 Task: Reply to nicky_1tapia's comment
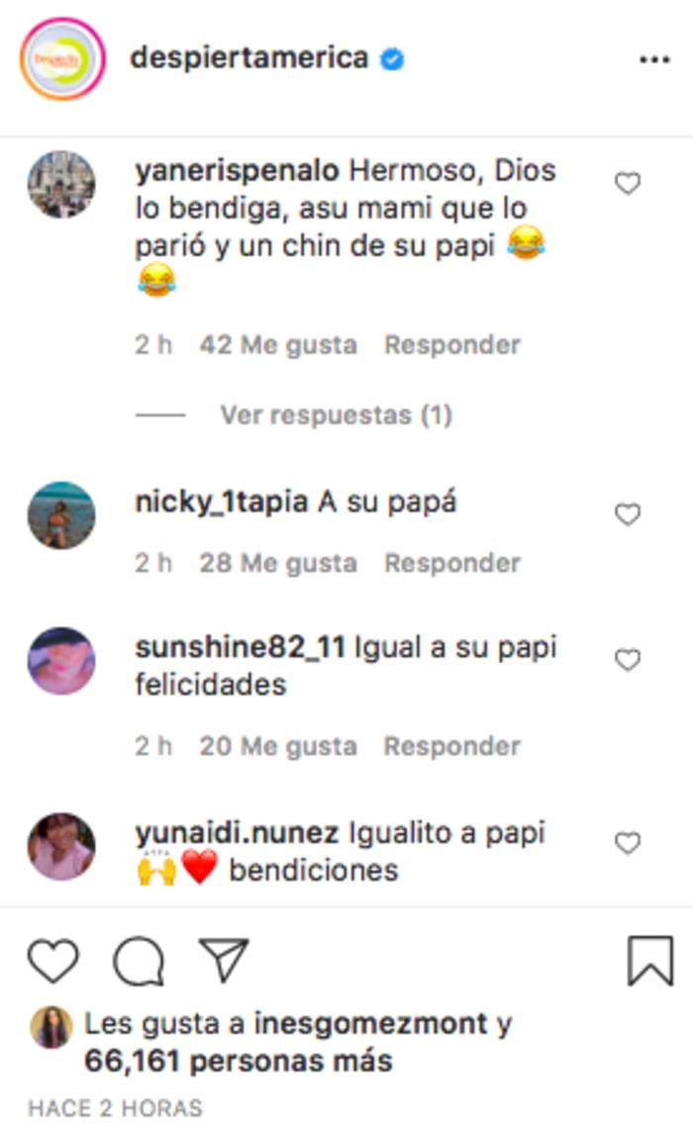[x=452, y=563]
